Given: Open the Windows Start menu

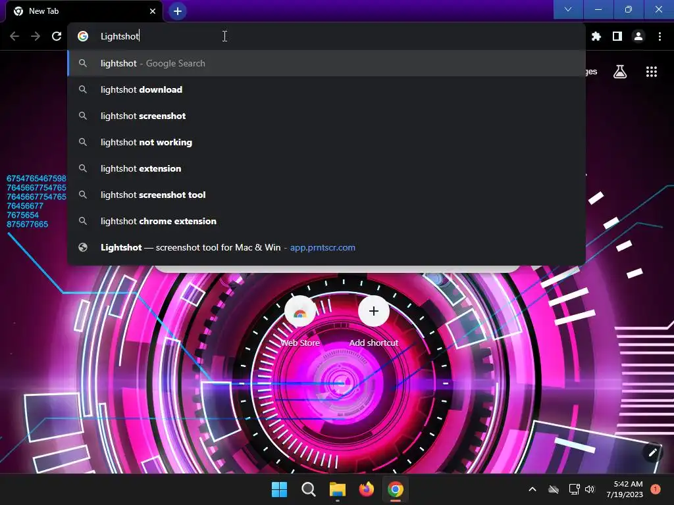Looking at the screenshot, I should click(x=279, y=489).
